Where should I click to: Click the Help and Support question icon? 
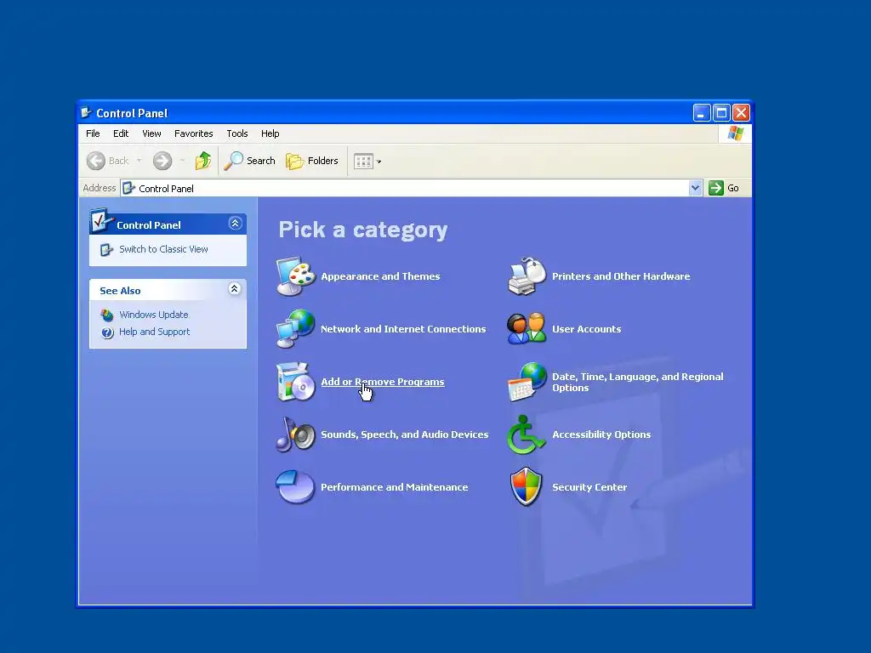107,332
